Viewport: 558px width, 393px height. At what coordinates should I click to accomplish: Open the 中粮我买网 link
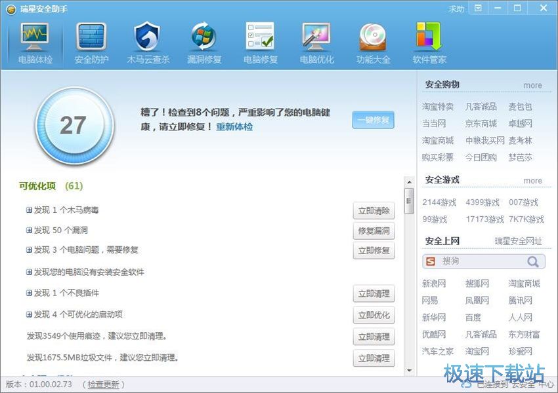click(x=484, y=141)
